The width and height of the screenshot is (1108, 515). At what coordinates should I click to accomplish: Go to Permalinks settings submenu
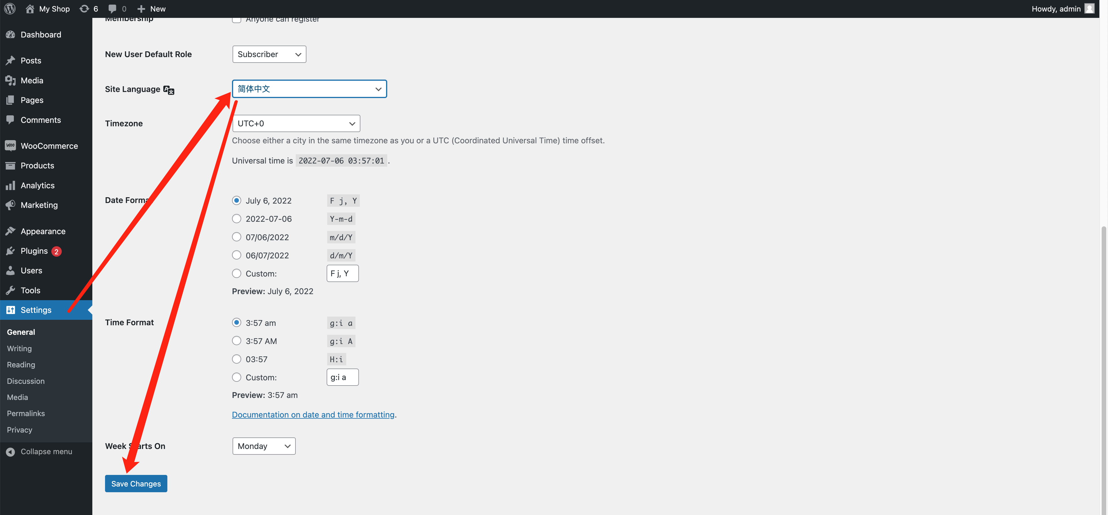pos(26,413)
